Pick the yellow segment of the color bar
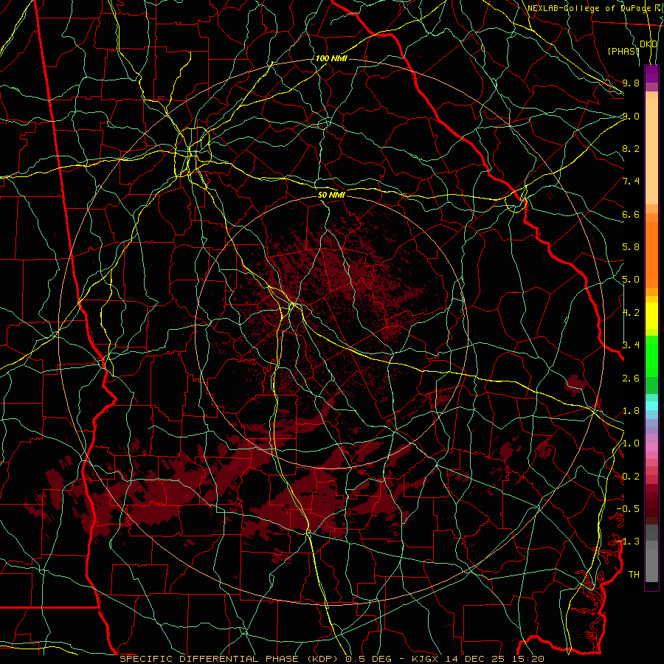 [x=651, y=316]
